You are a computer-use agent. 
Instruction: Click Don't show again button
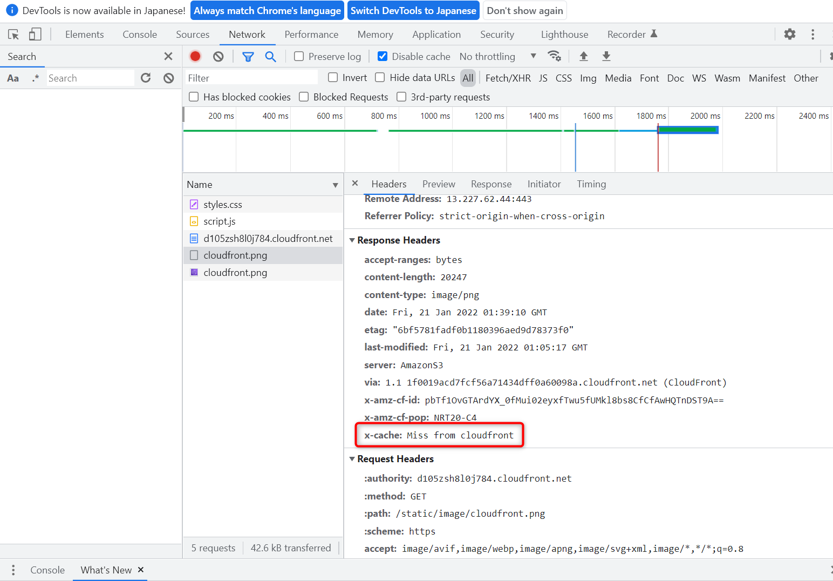pyautogui.click(x=525, y=11)
